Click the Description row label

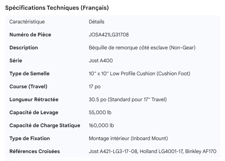[x=23, y=48]
